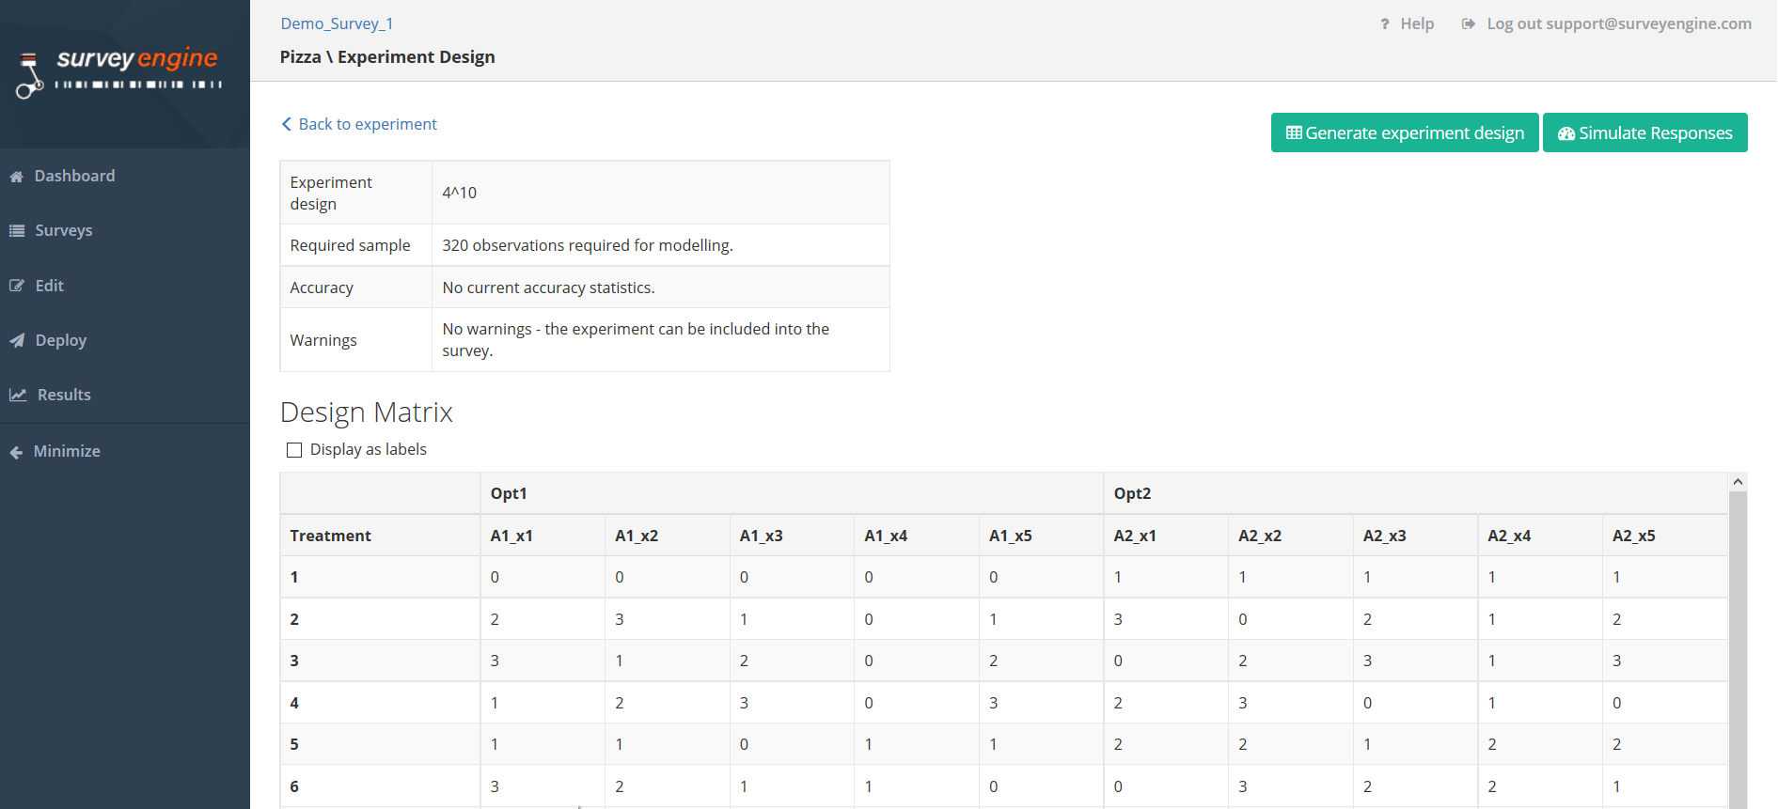Click the back chevron beside Back to experiment
Image resolution: width=1778 pixels, height=809 pixels.
click(287, 124)
